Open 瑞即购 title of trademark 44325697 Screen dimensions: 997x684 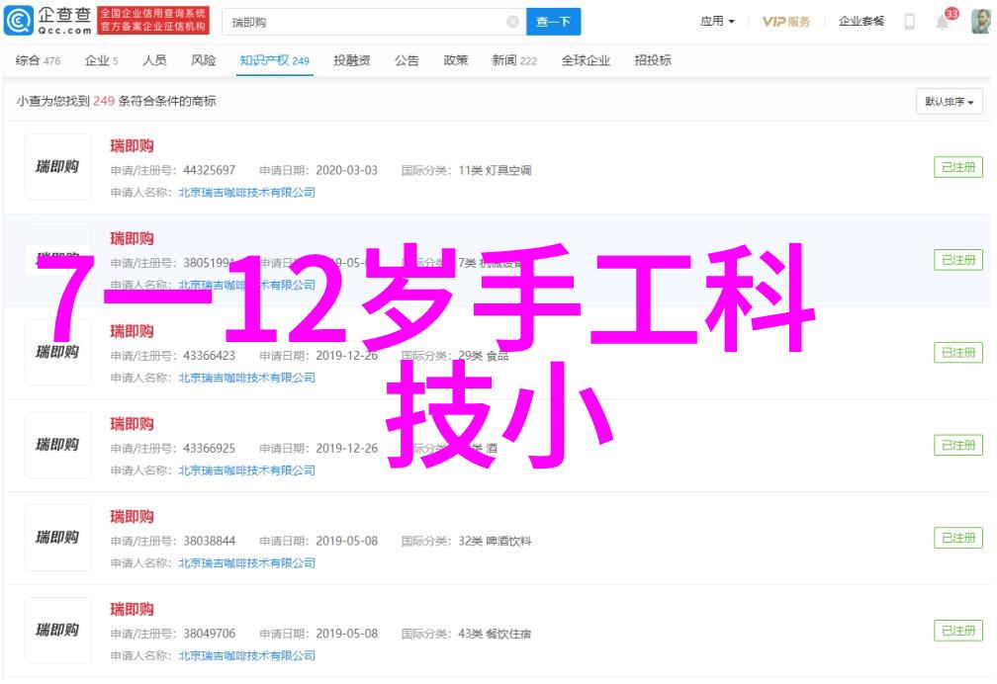(133, 146)
